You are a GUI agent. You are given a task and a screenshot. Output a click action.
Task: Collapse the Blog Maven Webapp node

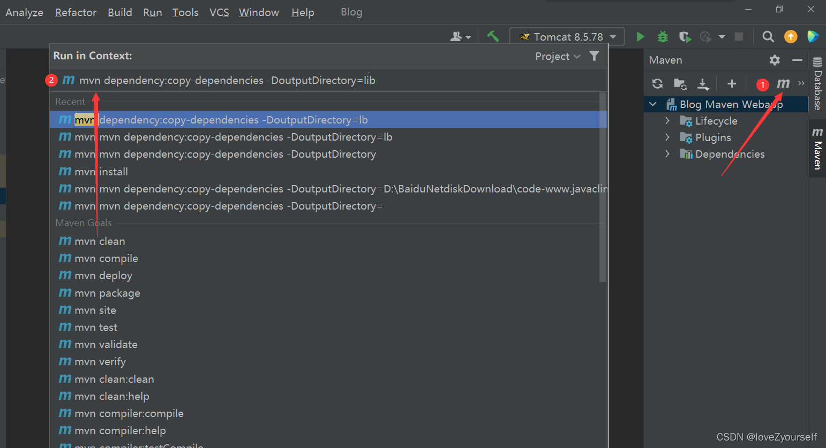(x=652, y=104)
